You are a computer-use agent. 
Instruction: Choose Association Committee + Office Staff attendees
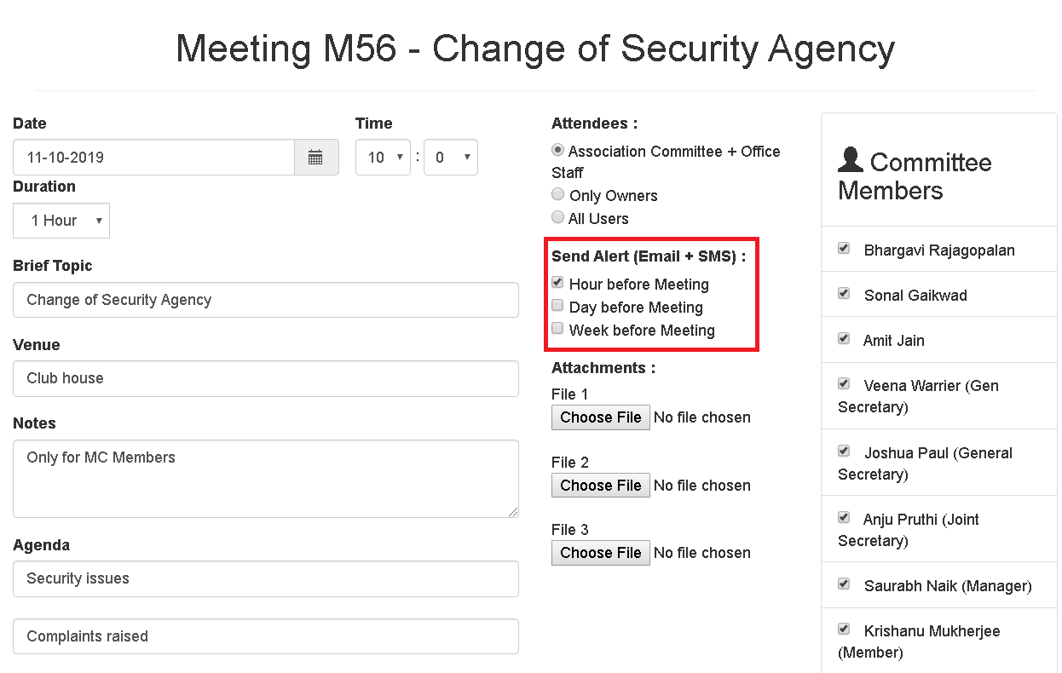(x=557, y=150)
